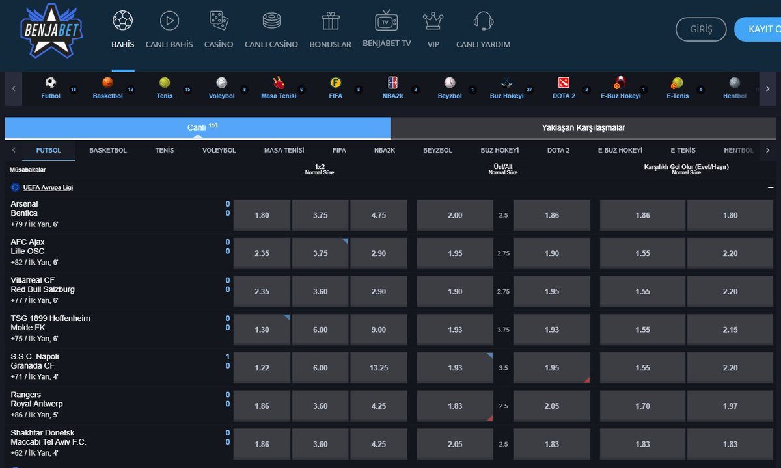Open Benjabet TV icon
This screenshot has width=781, height=468.
click(x=387, y=20)
